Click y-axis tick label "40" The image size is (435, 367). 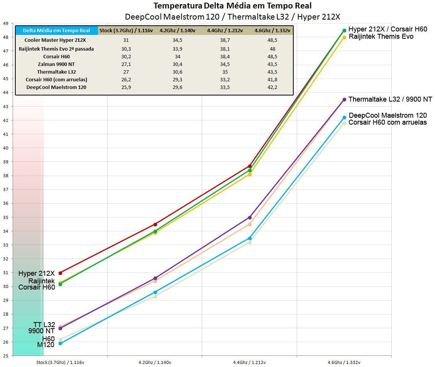(6, 148)
